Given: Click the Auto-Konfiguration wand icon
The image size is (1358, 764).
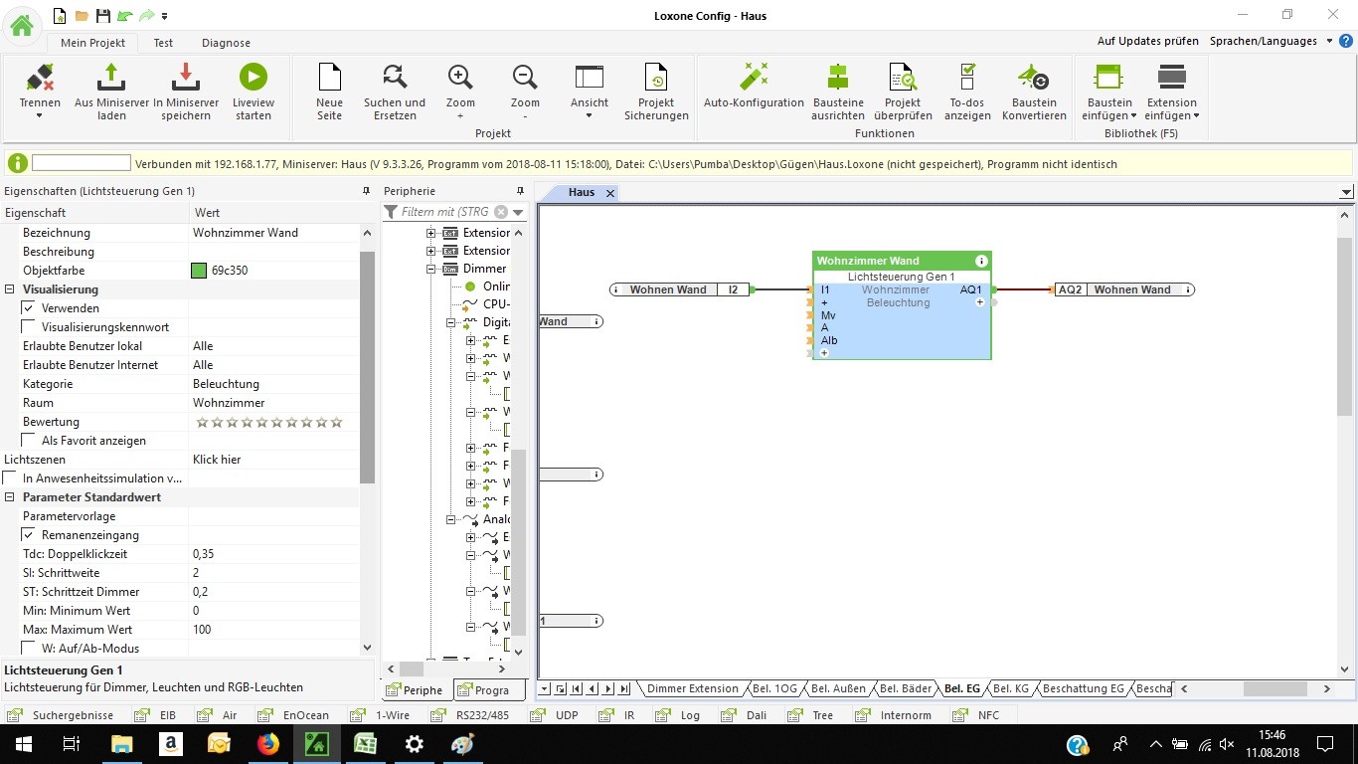Looking at the screenshot, I should 753,78.
